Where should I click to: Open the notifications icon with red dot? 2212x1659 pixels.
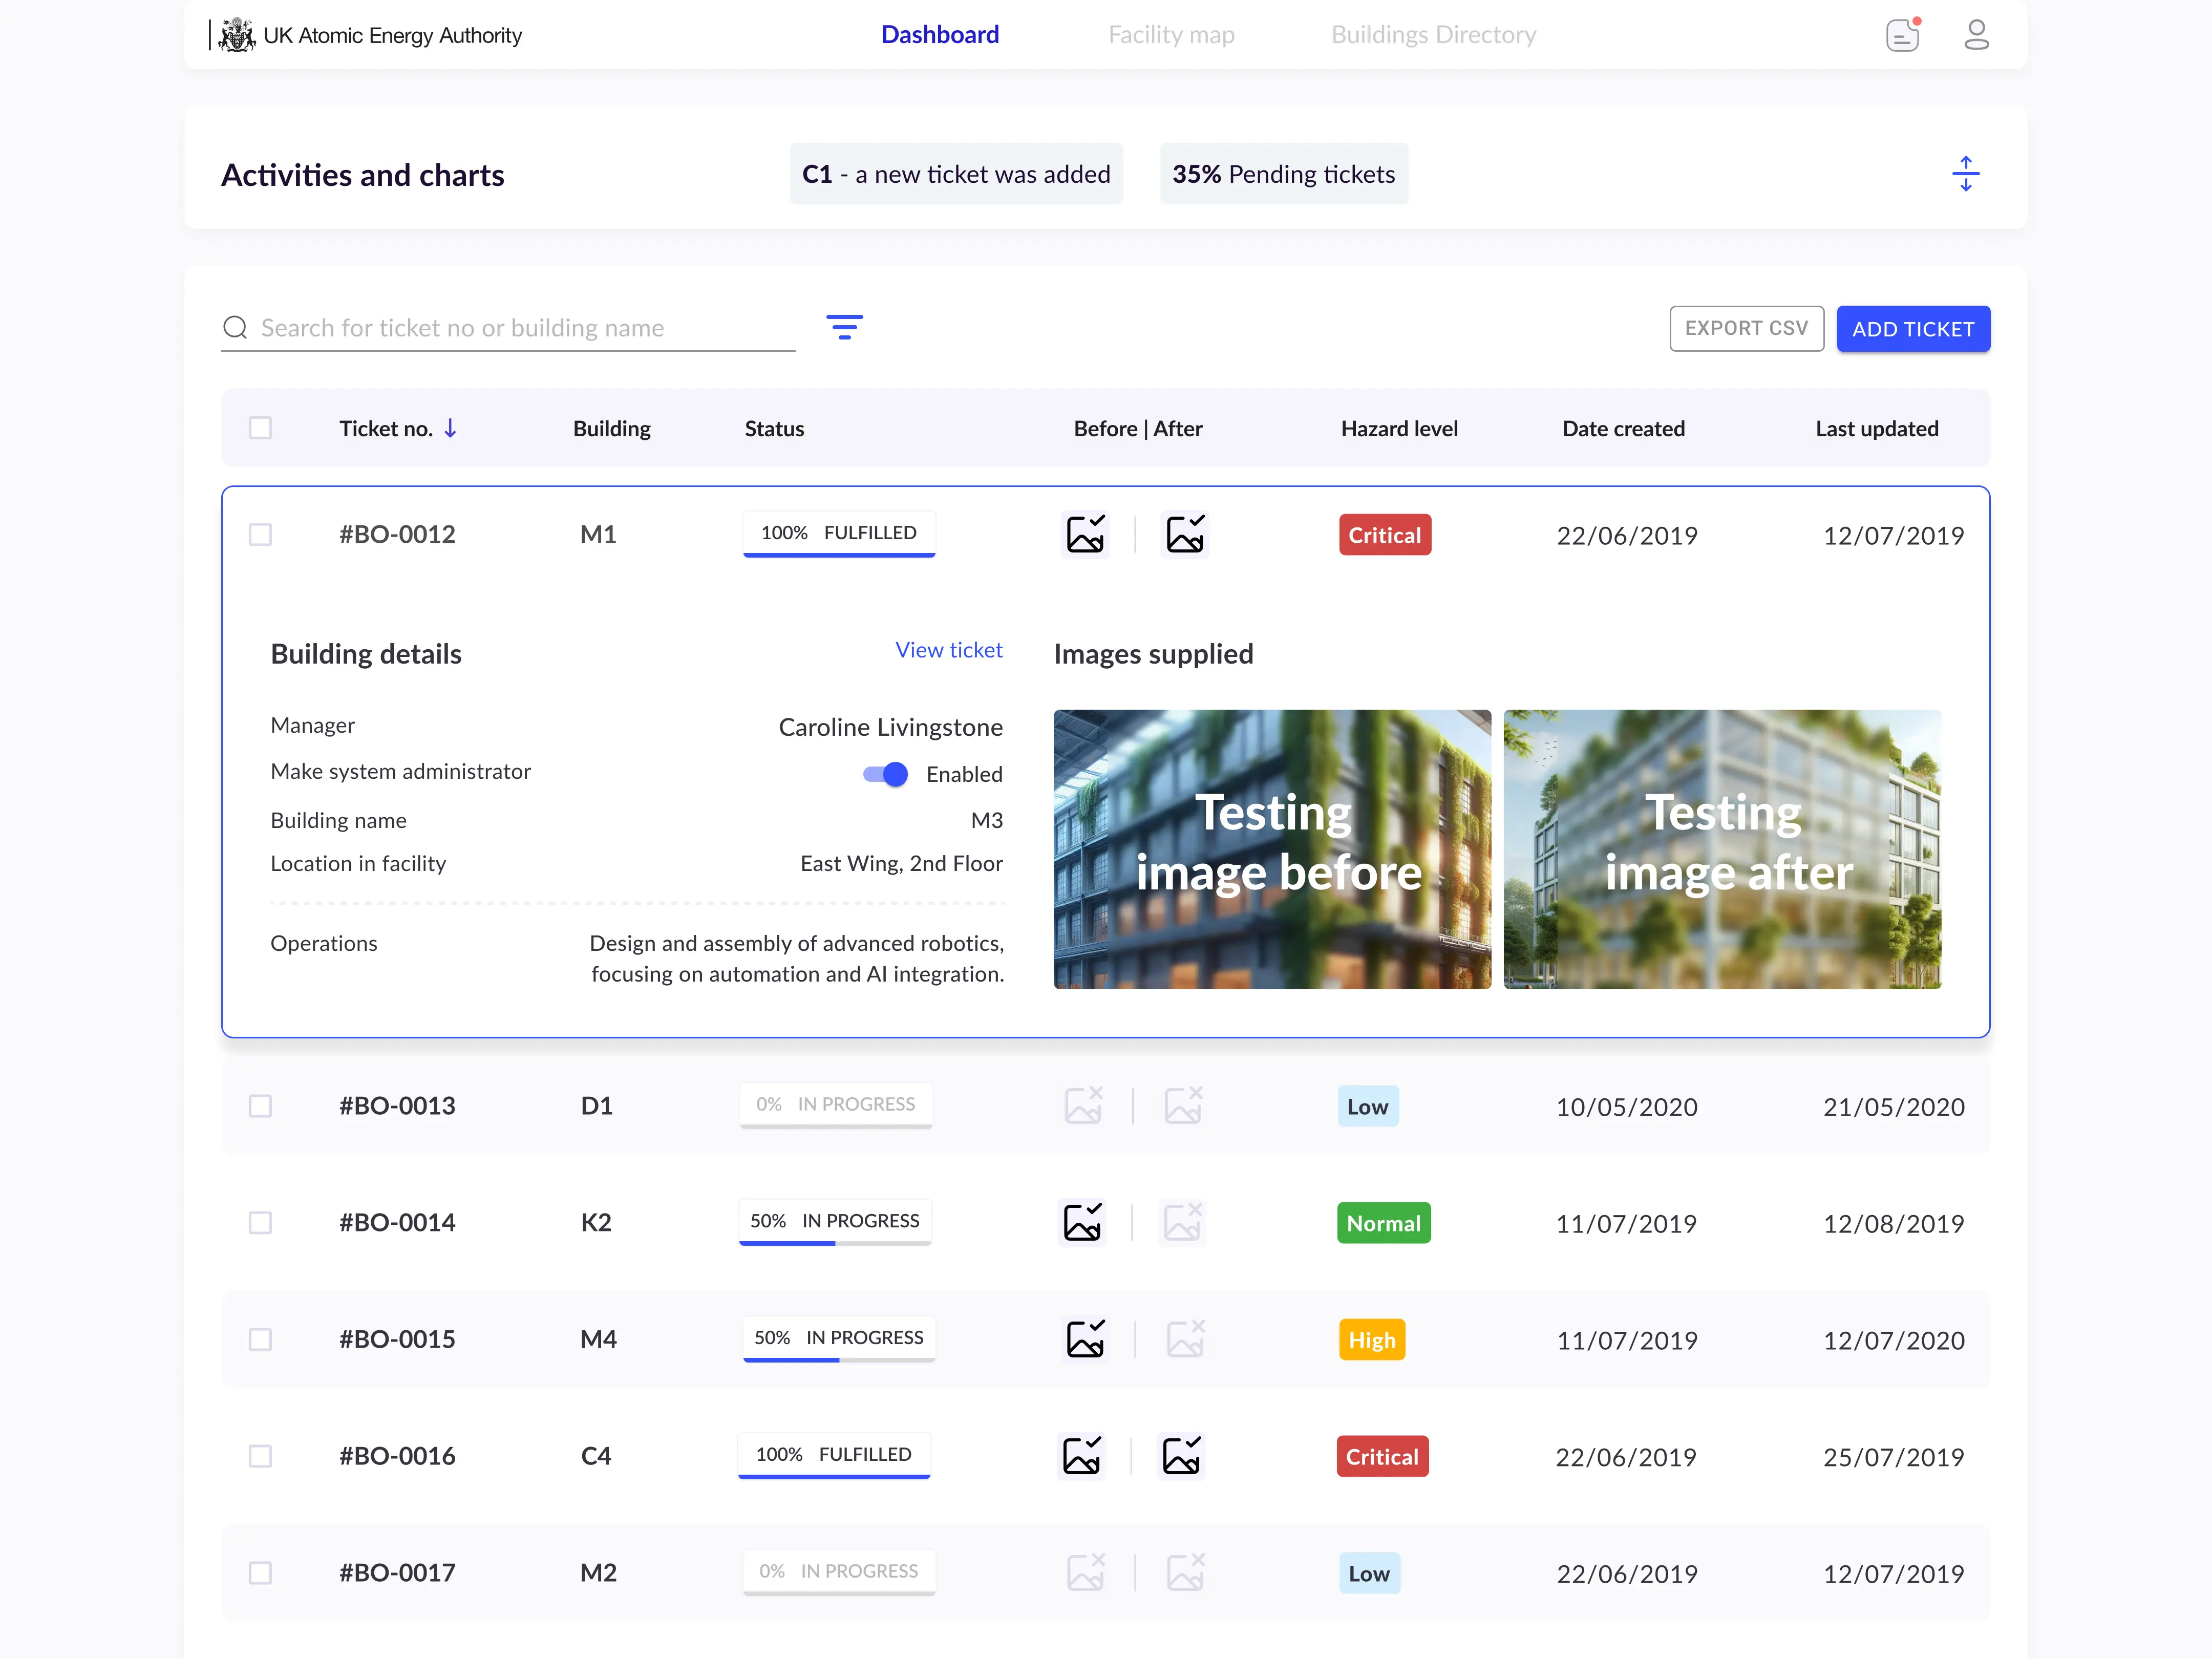[x=1903, y=34]
